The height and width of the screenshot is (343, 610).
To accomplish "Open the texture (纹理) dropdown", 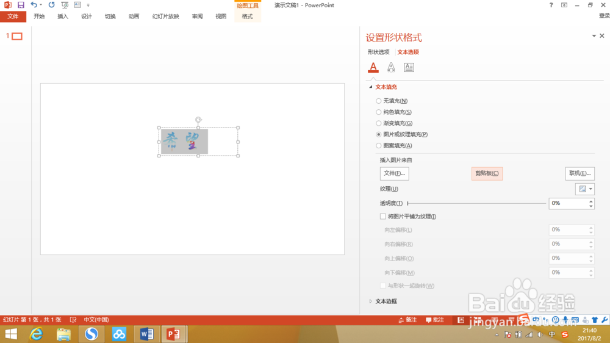I will tap(585, 189).
